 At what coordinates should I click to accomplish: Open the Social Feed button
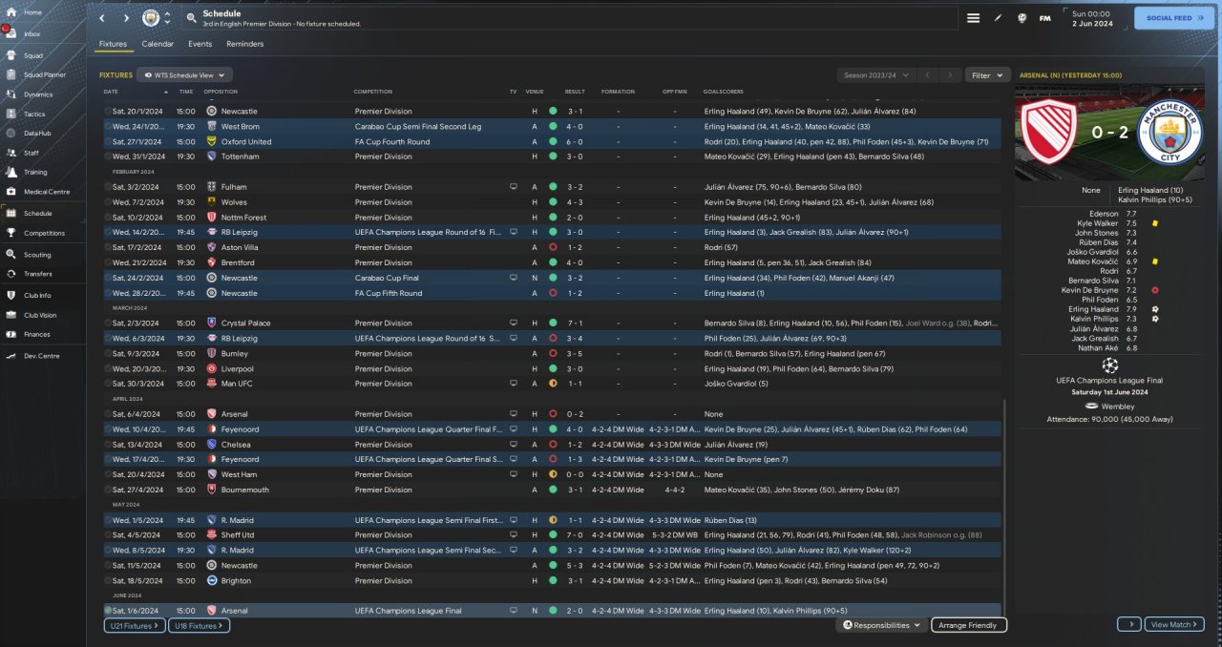(x=1173, y=18)
